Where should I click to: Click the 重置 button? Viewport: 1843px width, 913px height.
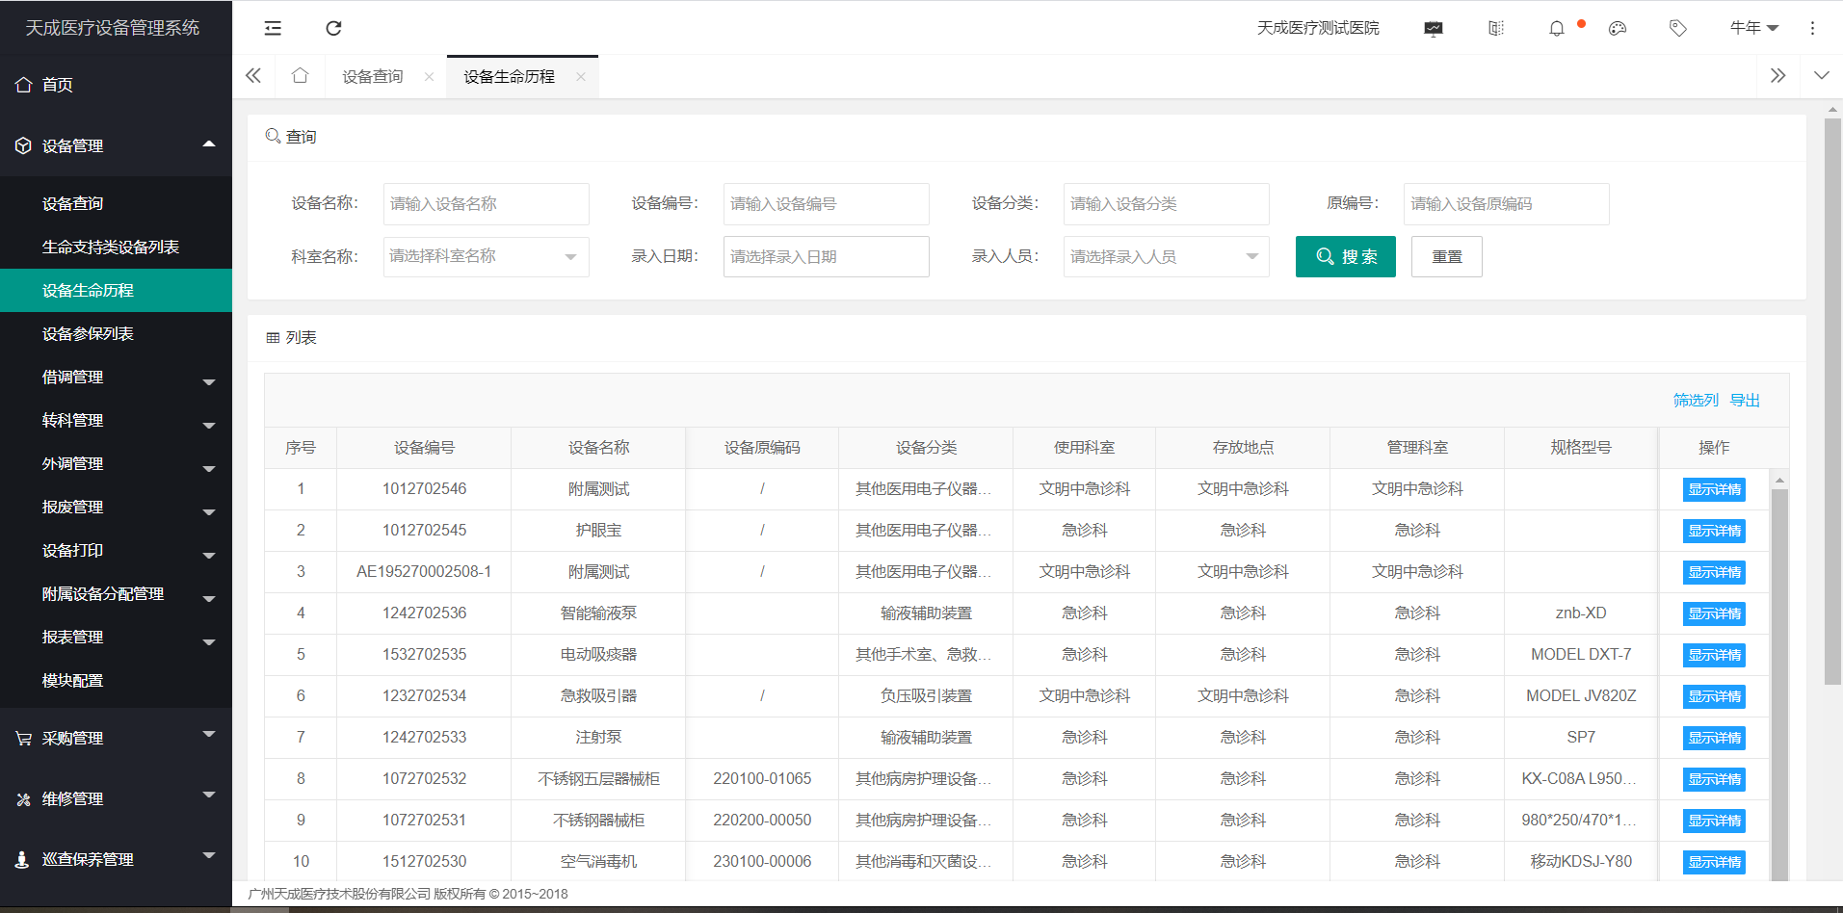pyautogui.click(x=1447, y=257)
